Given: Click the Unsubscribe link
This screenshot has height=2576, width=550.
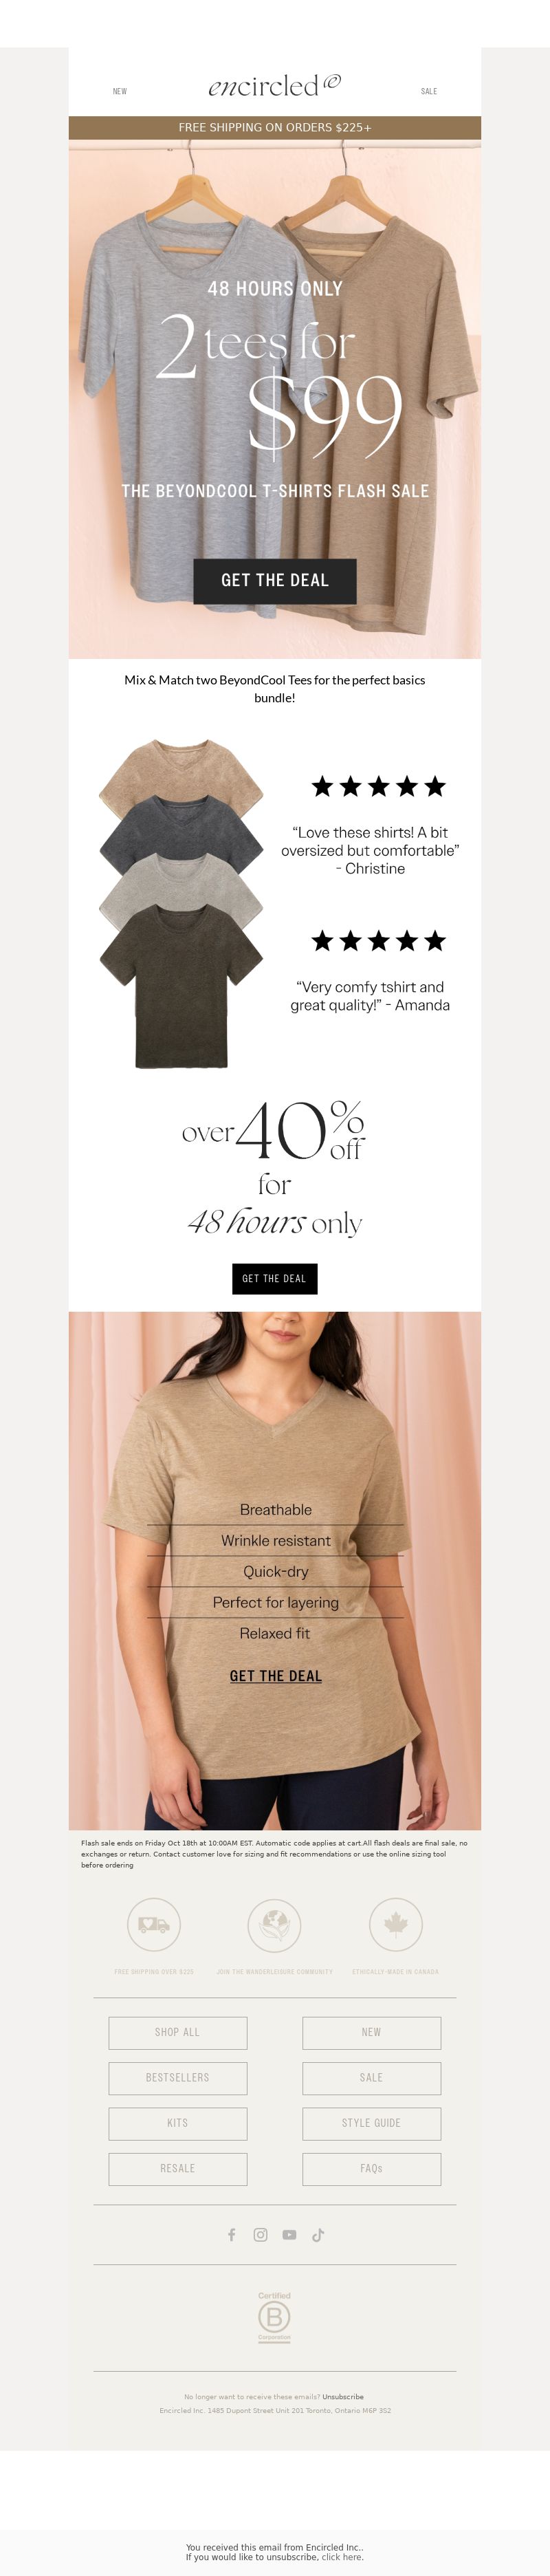Looking at the screenshot, I should tap(343, 2397).
